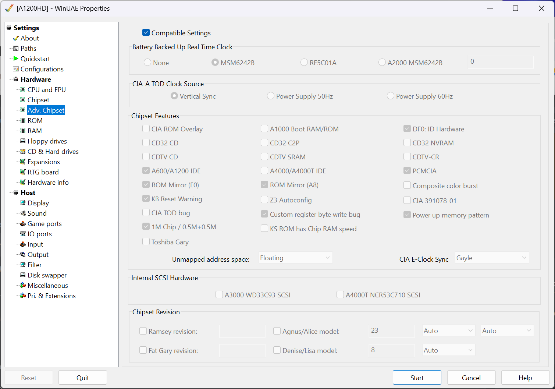The image size is (555, 389).
Task: Open the CIA E-Clock Sync dropdown
Action: tap(492, 258)
